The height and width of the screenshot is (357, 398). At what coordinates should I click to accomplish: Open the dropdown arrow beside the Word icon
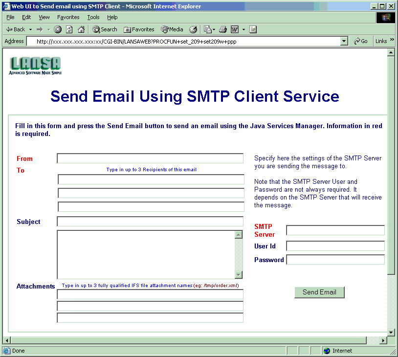pyautogui.click(x=243, y=30)
